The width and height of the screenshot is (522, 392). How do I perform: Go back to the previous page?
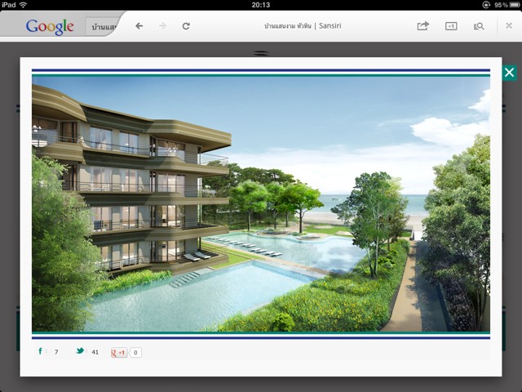[139, 26]
